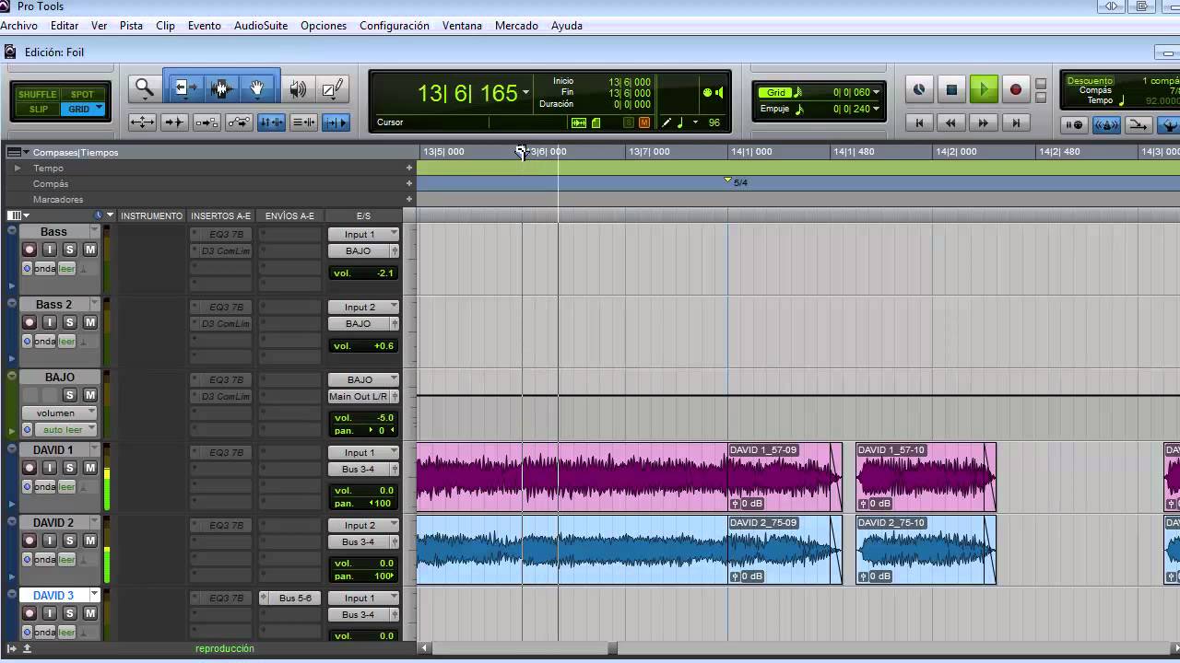Open the Pista menu
The height and width of the screenshot is (663, 1180).
click(x=131, y=26)
